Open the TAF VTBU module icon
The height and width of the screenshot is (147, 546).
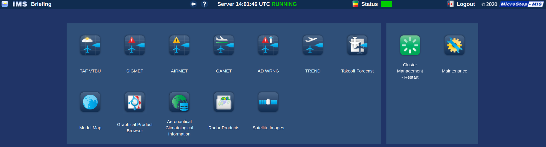[x=90, y=45]
